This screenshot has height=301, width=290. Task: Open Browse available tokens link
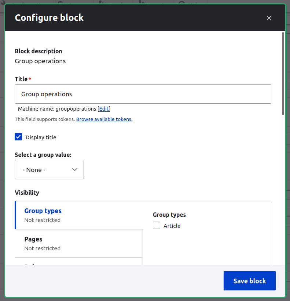pyautogui.click(x=104, y=119)
